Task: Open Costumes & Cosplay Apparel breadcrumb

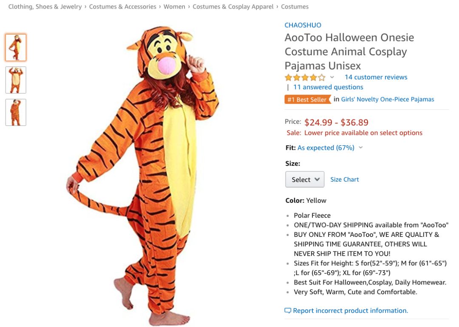Action: [x=233, y=7]
